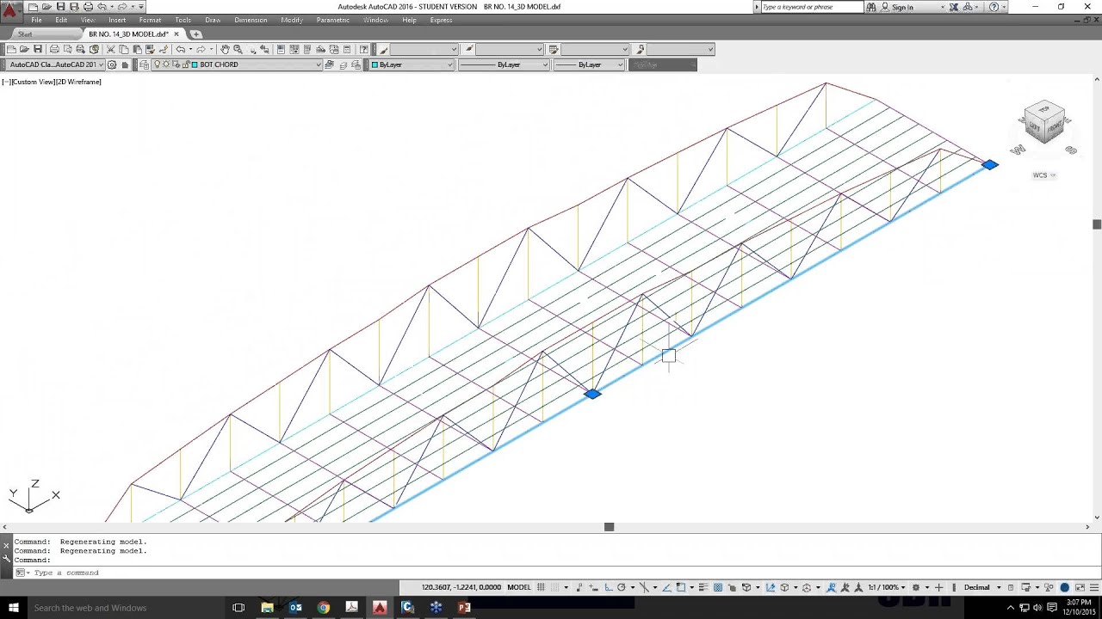Click the new drawing tab plus button
Image resolution: width=1102 pixels, height=619 pixels.
click(x=196, y=34)
